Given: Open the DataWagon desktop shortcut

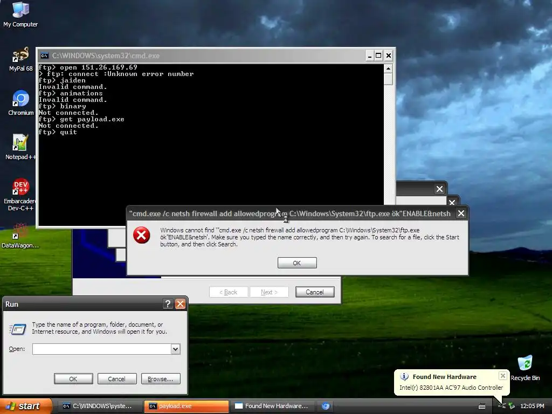Looking at the screenshot, I should point(20,236).
